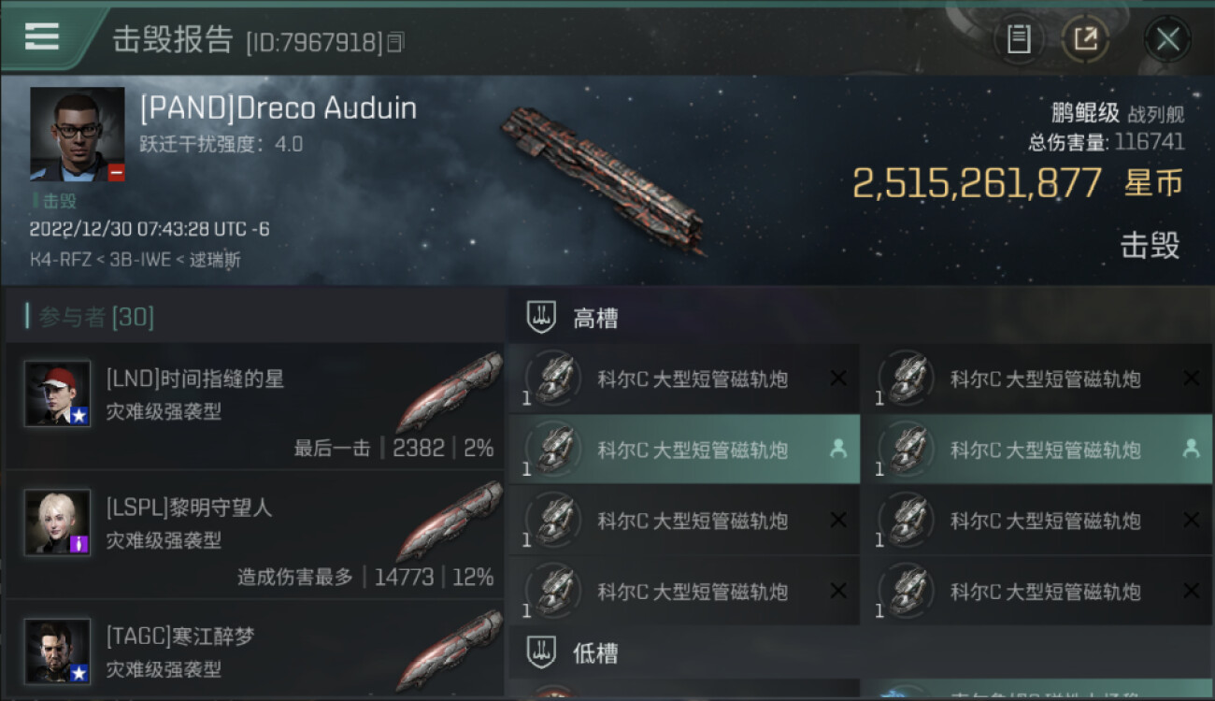Open the clipboard notes icon in header
This screenshot has width=1215, height=701.
1019,39
